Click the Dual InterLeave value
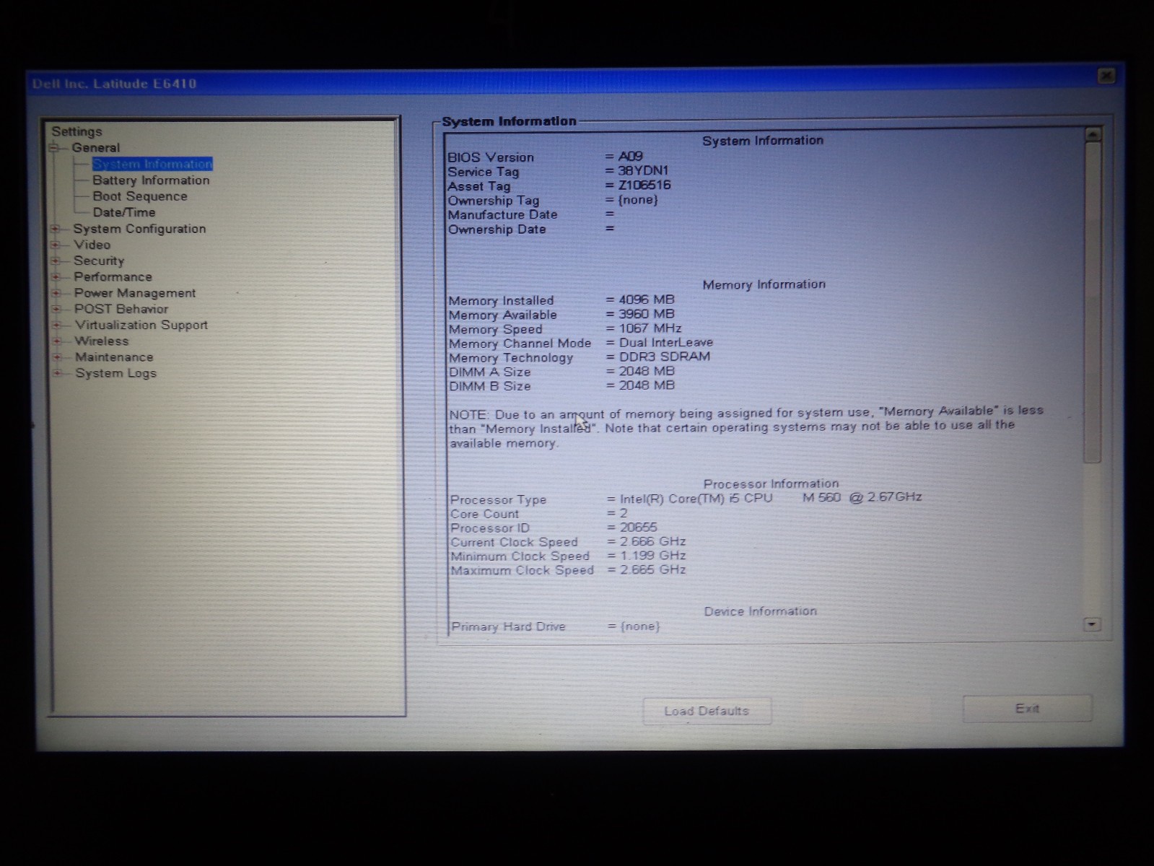Image resolution: width=1154 pixels, height=866 pixels. pos(666,343)
